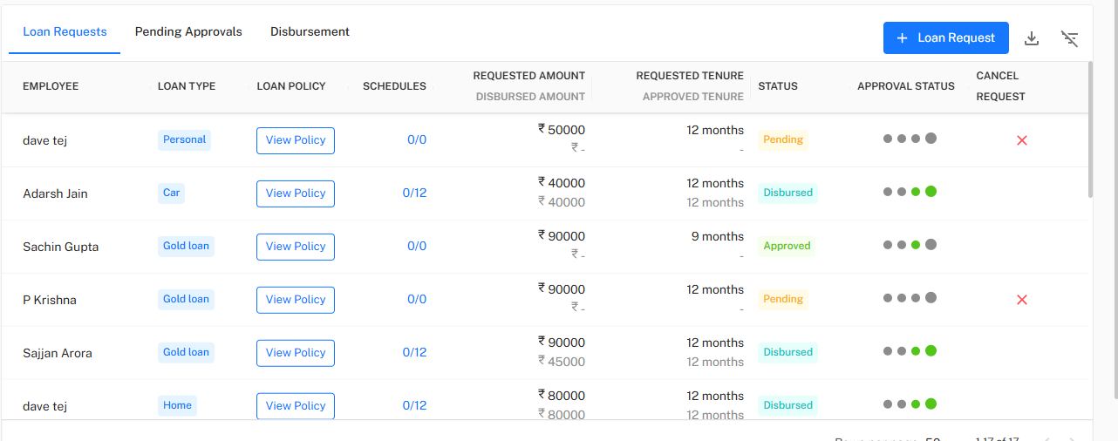The height and width of the screenshot is (441, 1118).
Task: Click approval status dots for Sachin Gupta
Action: pos(910,245)
